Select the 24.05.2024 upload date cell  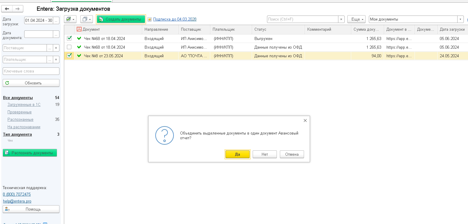(452, 56)
